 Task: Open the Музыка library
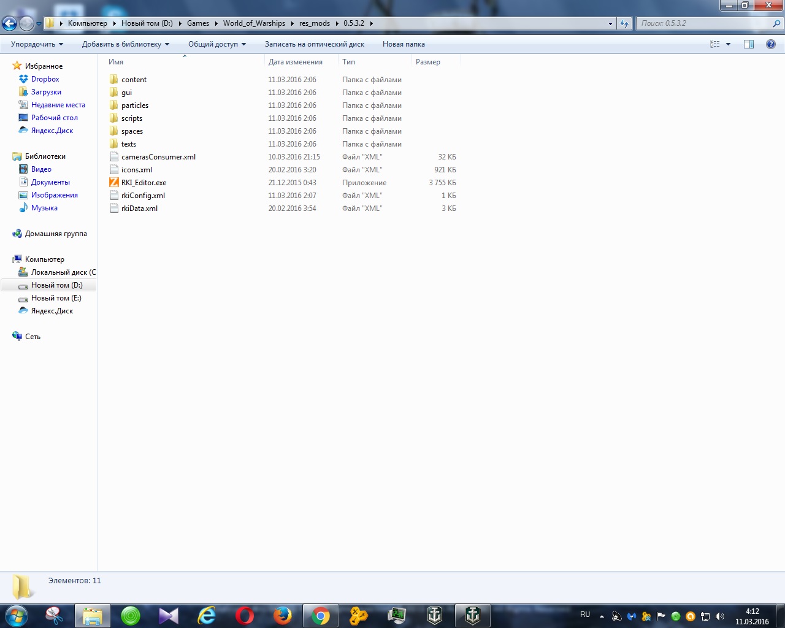point(44,208)
